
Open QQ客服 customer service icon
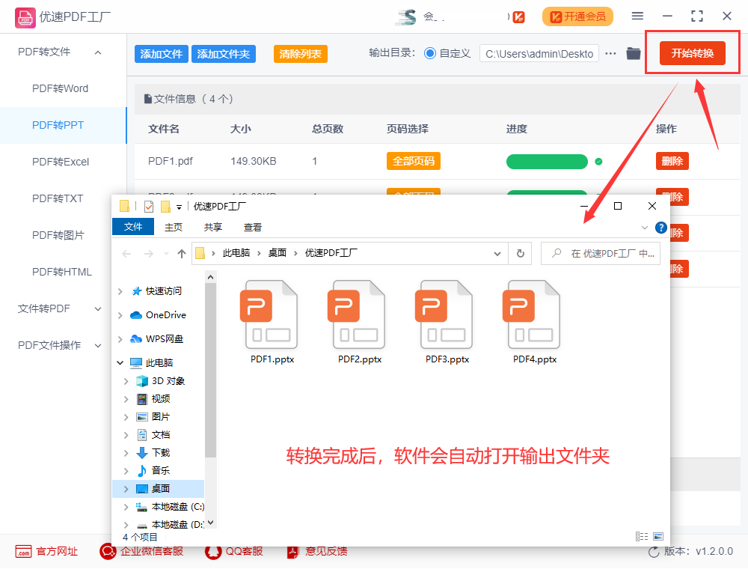[212, 551]
